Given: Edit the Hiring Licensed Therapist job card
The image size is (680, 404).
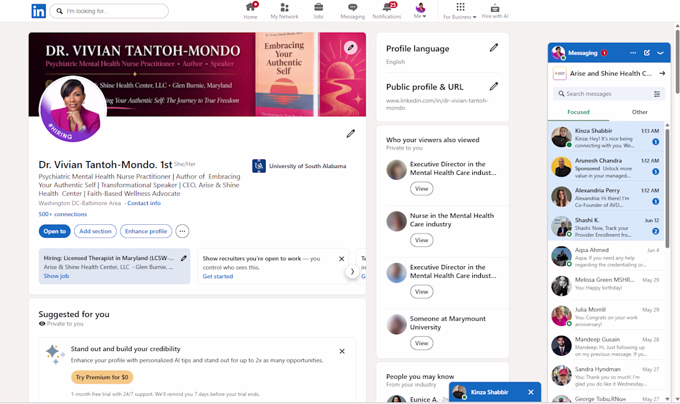Looking at the screenshot, I should coord(184,258).
